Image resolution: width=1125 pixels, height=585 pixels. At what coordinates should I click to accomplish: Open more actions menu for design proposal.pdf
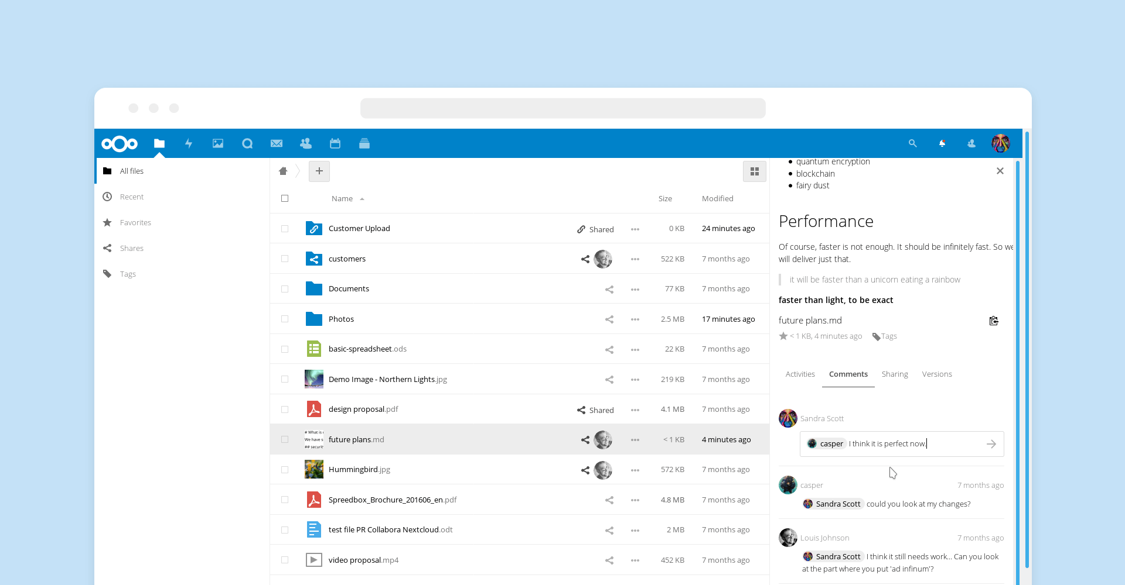[x=635, y=409]
